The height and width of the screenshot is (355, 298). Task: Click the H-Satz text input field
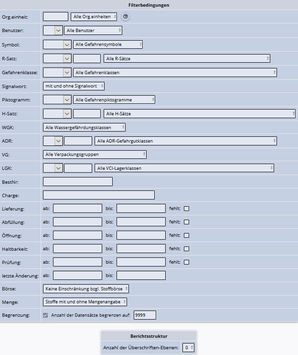87,114
